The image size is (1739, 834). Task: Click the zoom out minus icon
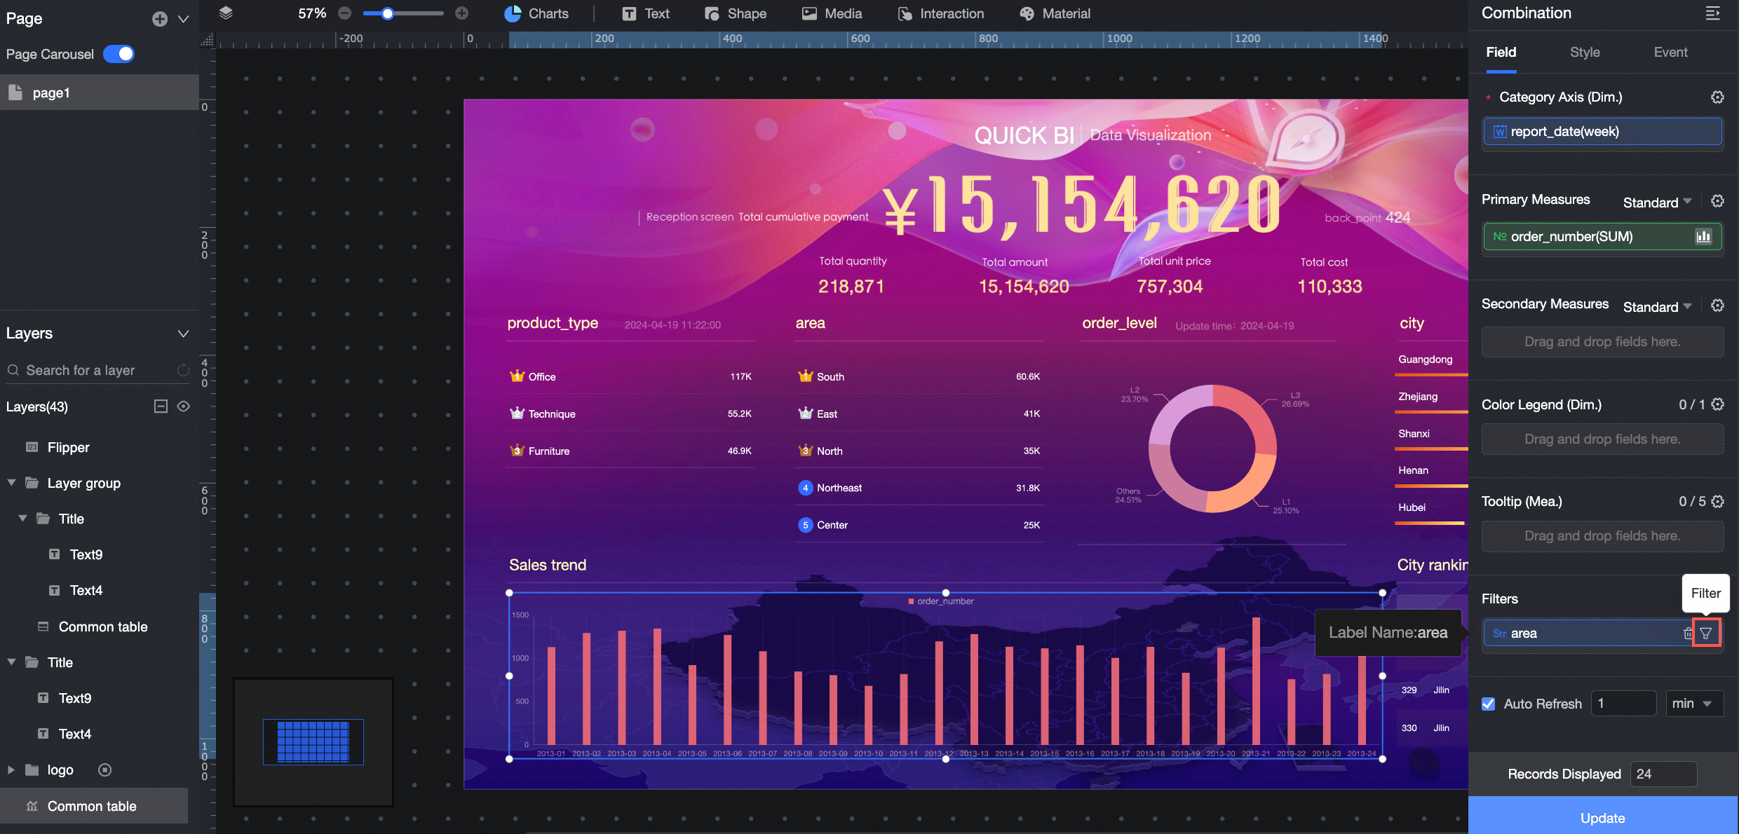click(x=344, y=13)
